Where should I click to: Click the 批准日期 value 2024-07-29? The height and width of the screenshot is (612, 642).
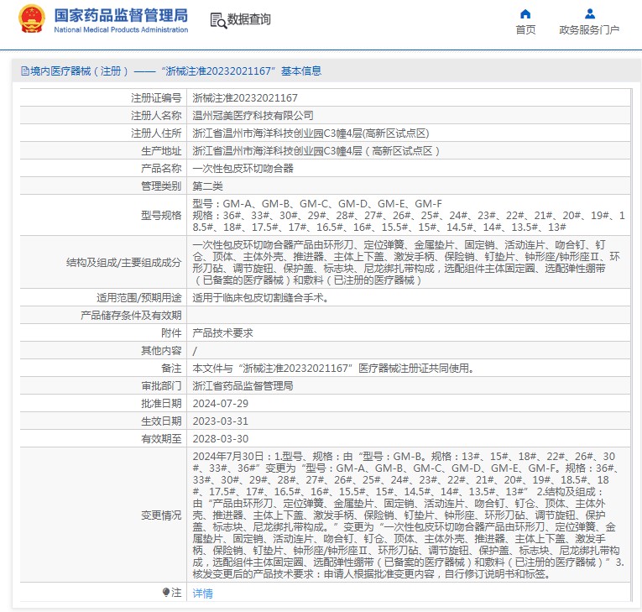point(220,404)
